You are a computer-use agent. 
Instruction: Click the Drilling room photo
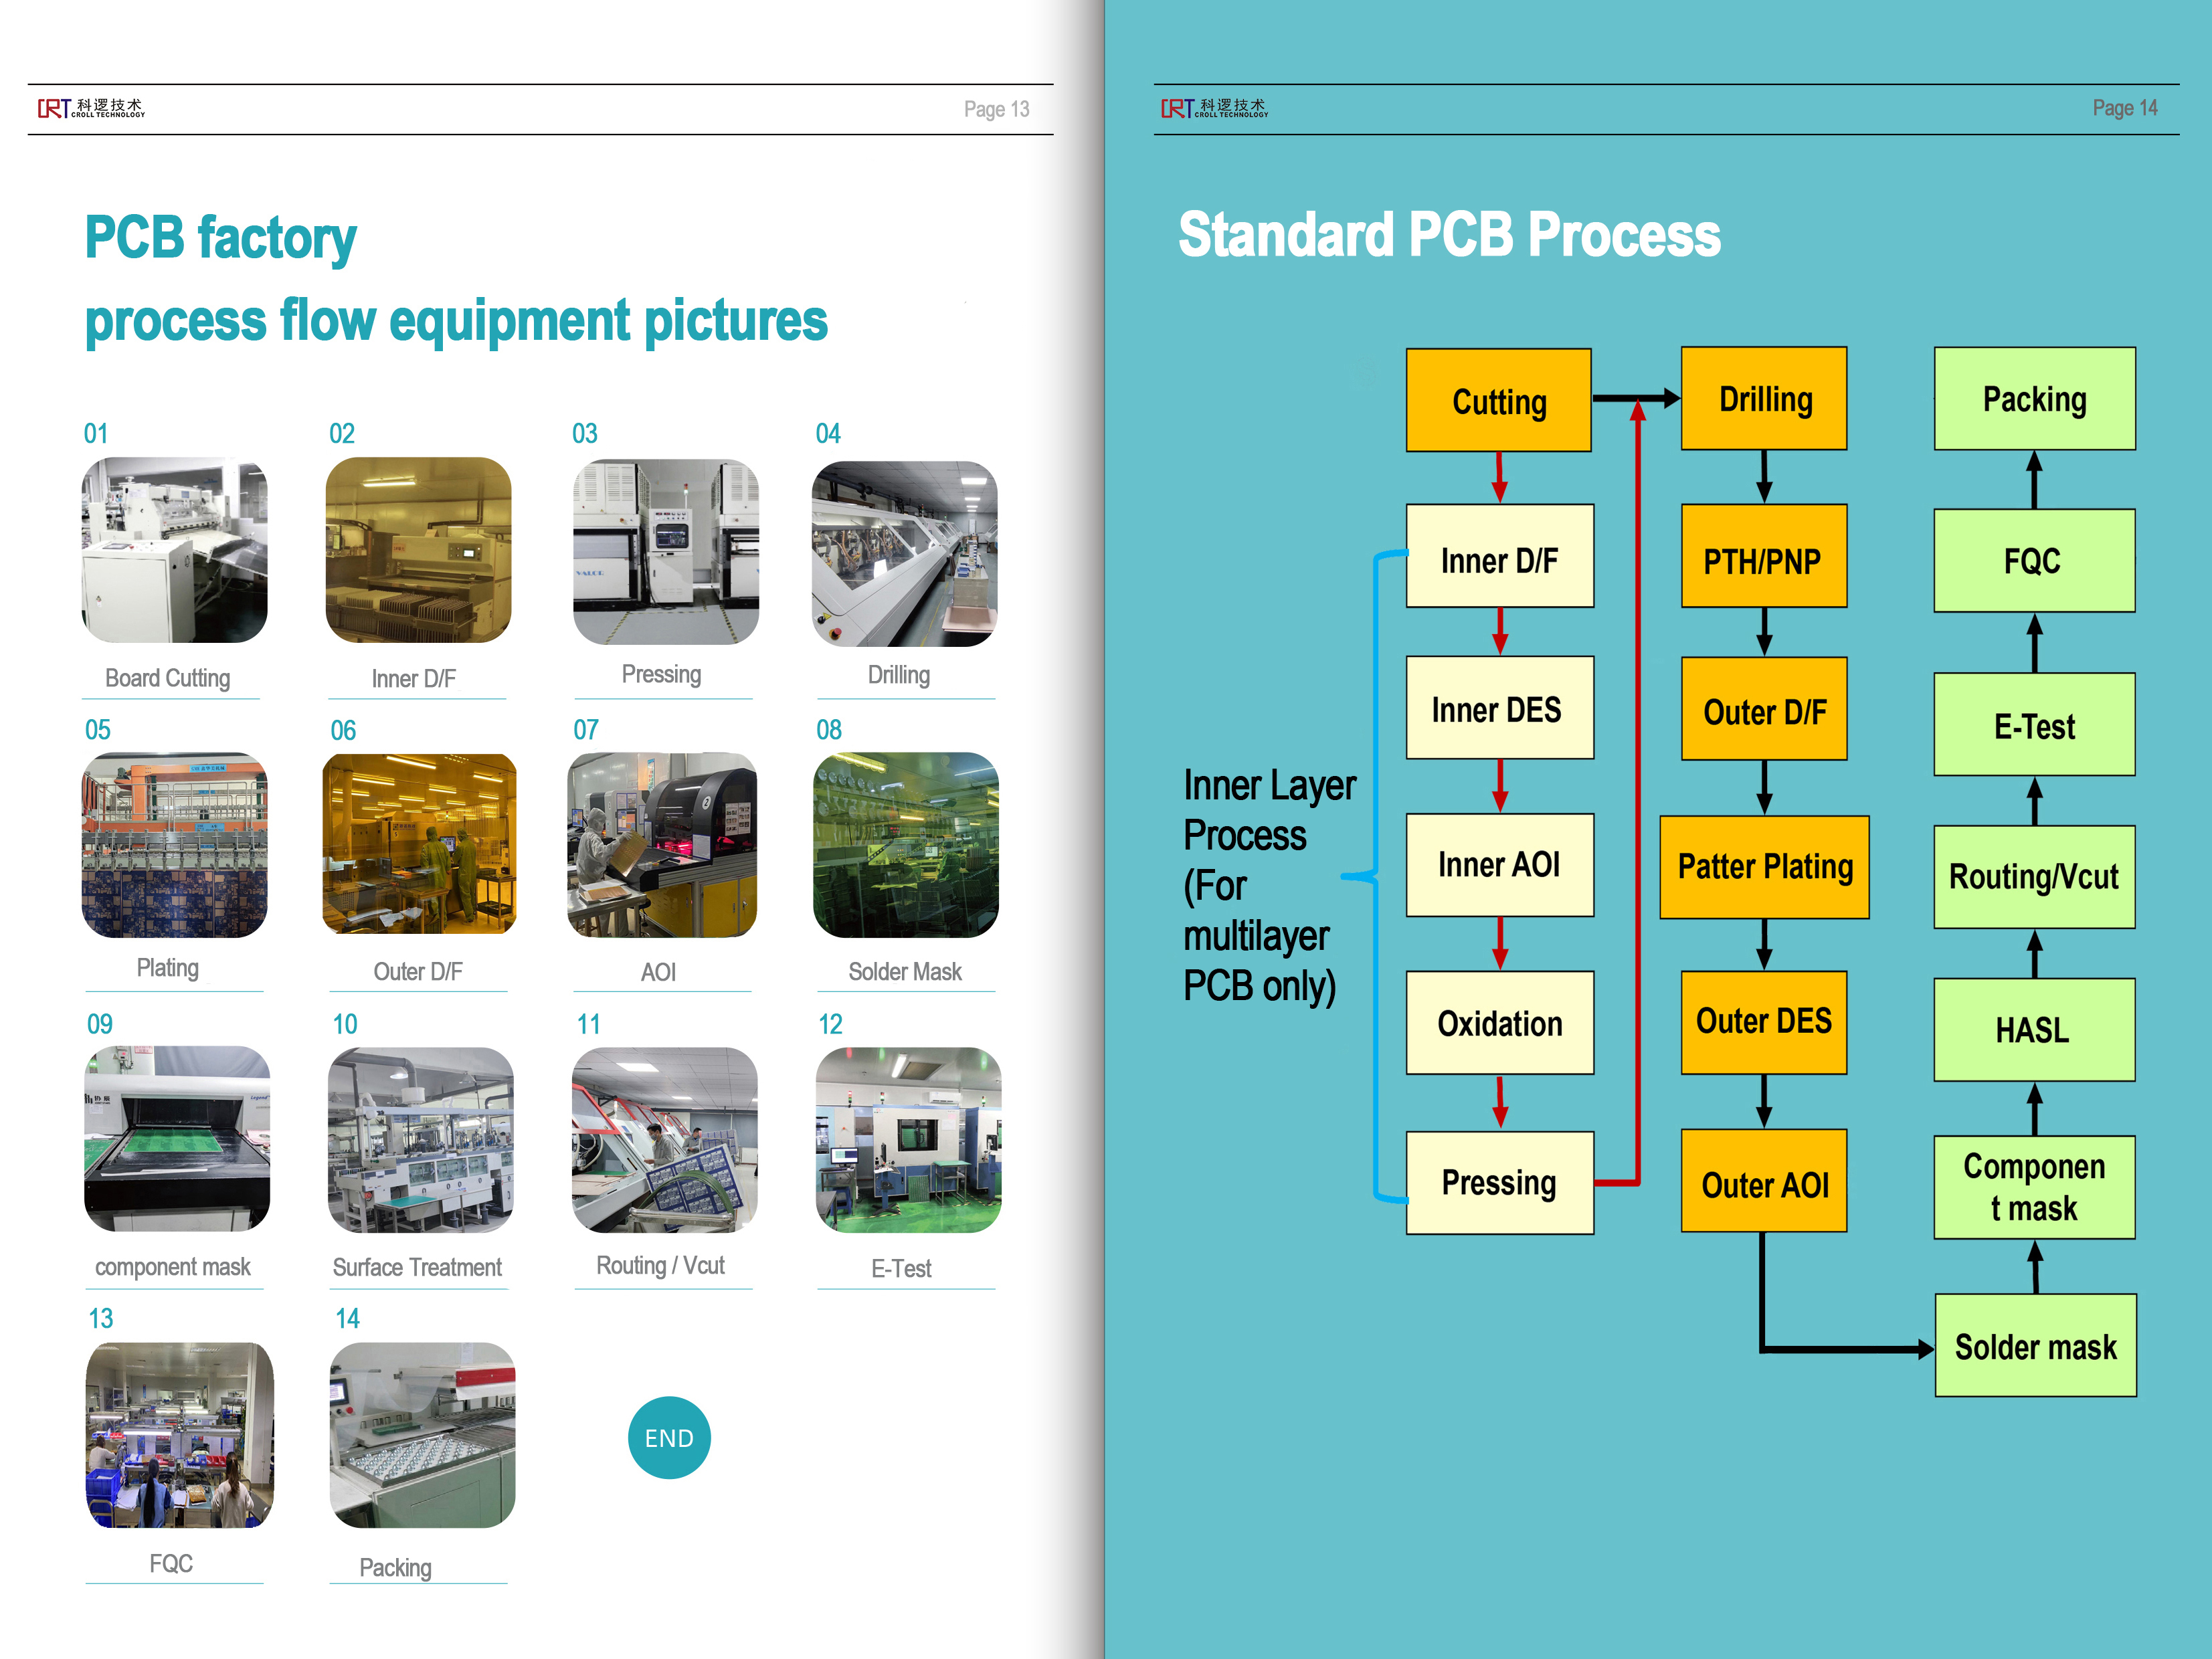coord(904,553)
